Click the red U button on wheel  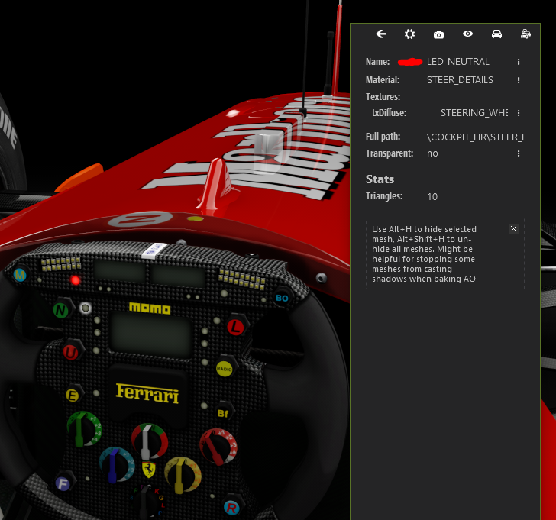[x=70, y=353]
